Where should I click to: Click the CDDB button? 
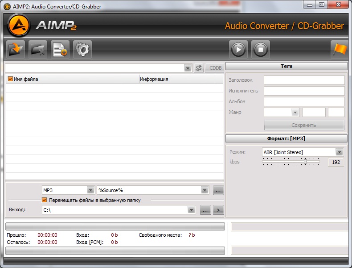coord(215,68)
